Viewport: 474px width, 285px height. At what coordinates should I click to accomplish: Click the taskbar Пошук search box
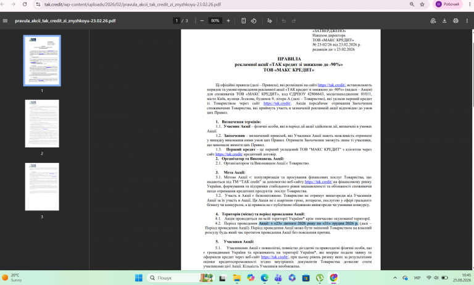[180, 278]
